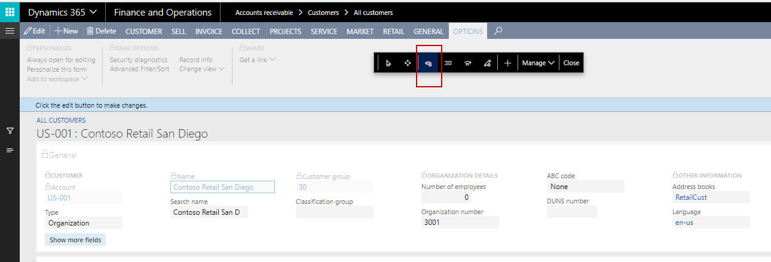Open the PROJECTS tab
The image size is (771, 262).
click(285, 31)
